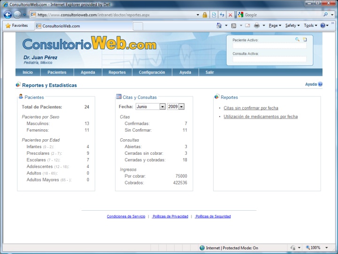Screen dimensions: 338x254
Task: Open Citas sin confirmar por fecha report
Action: [251, 108]
